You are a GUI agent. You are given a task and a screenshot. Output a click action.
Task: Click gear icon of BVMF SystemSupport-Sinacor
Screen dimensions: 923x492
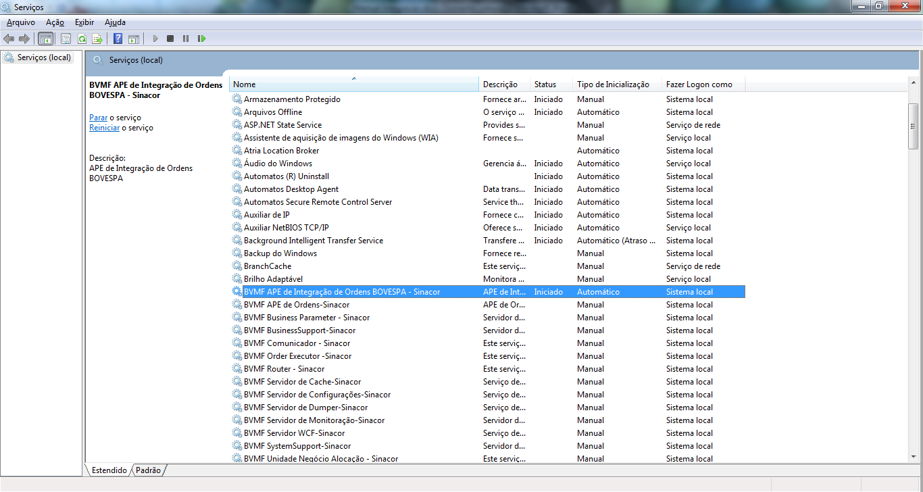tap(237, 446)
